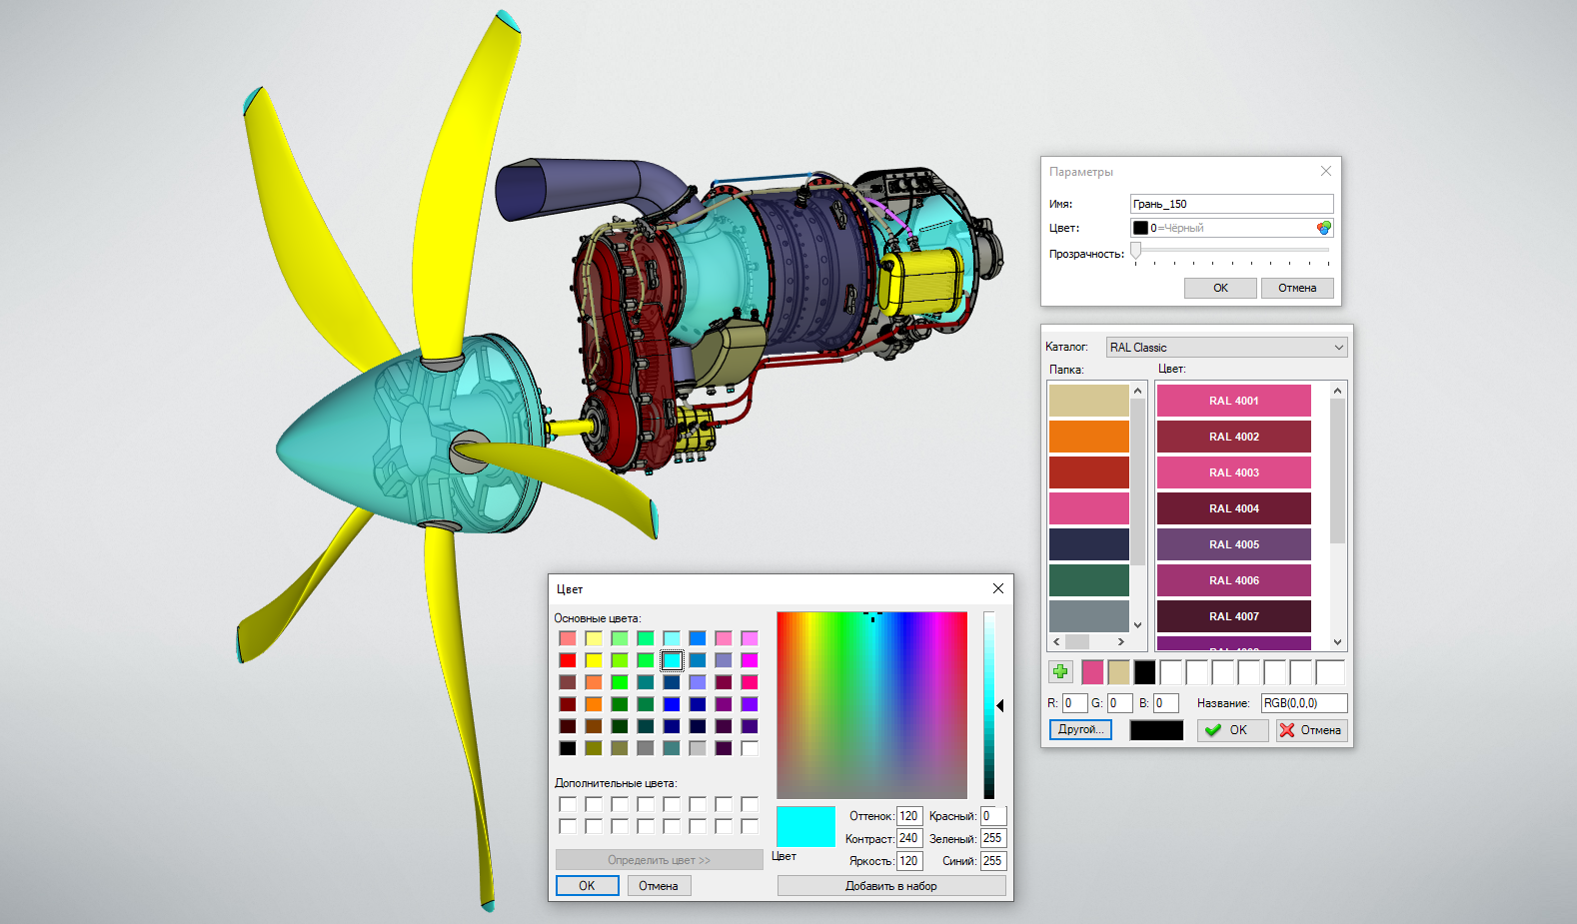Screen dimensions: 1577x924
Task: Click the Синий value field
Action: (x=993, y=861)
